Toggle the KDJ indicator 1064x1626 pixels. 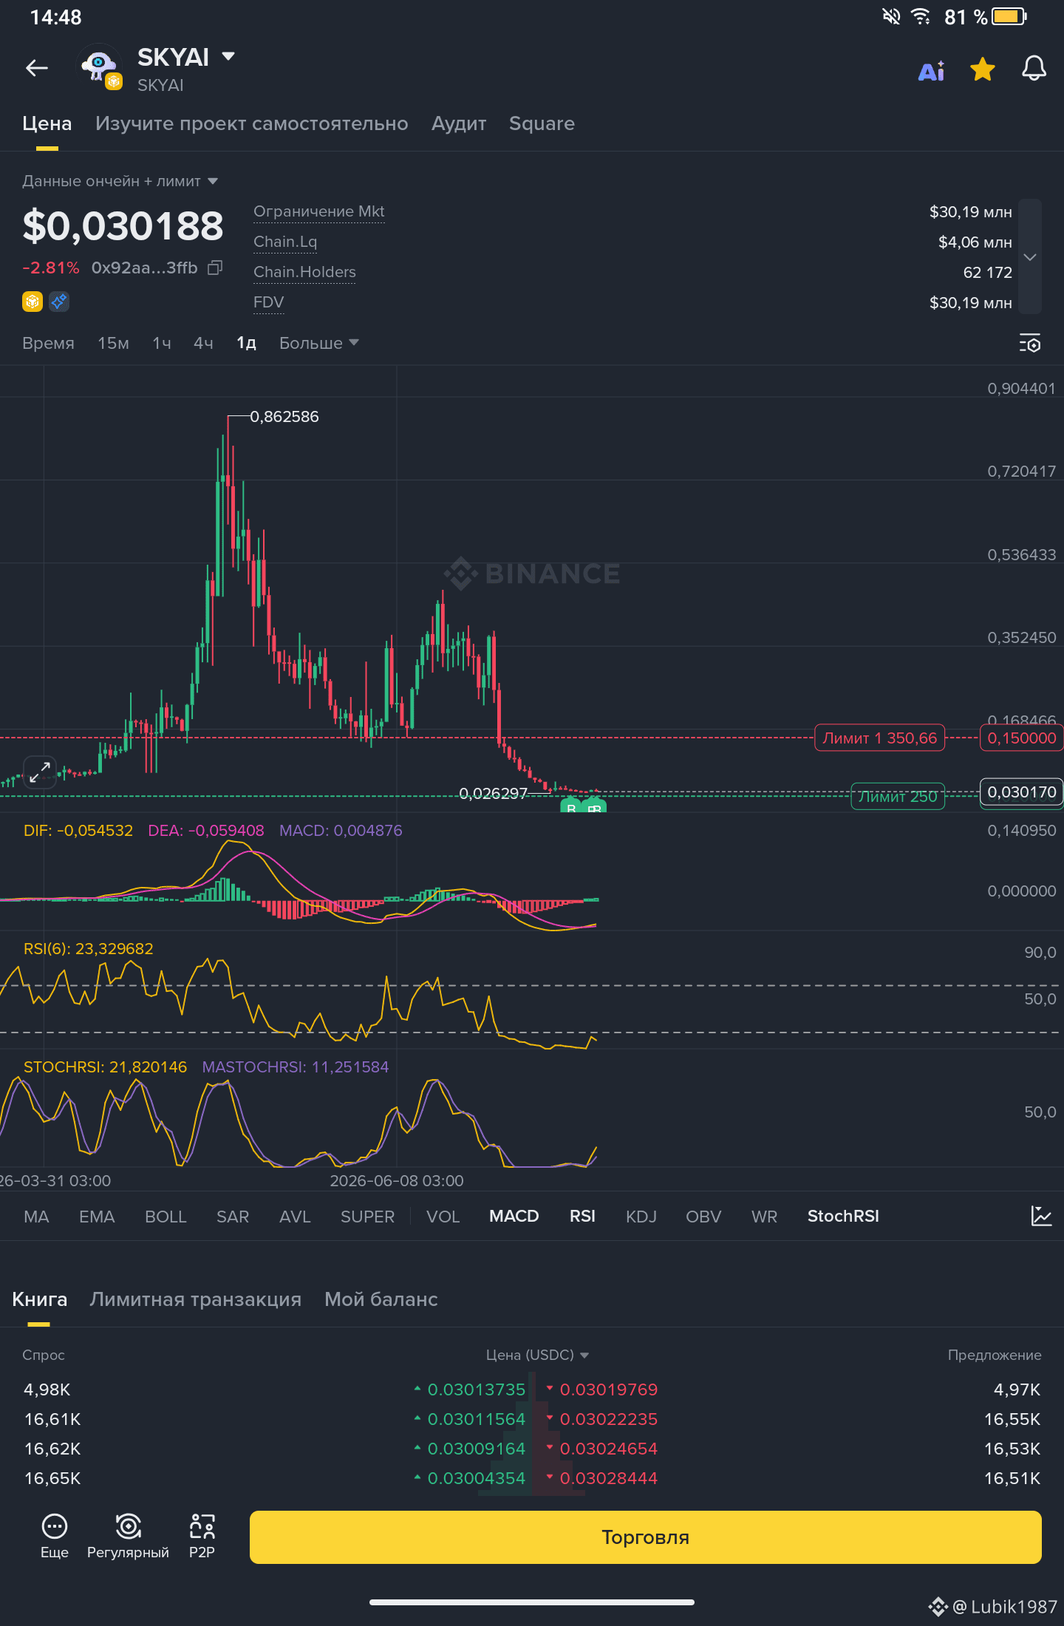pyautogui.click(x=641, y=1217)
